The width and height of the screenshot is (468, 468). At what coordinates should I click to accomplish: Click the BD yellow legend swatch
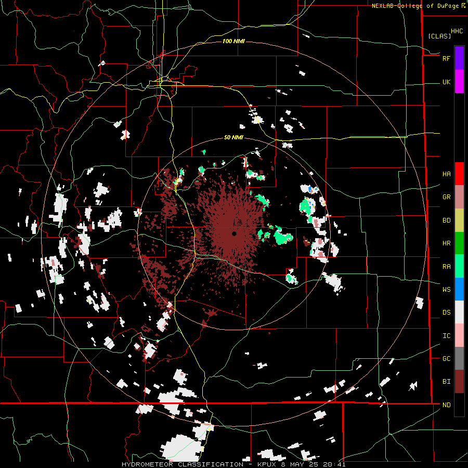coord(459,220)
